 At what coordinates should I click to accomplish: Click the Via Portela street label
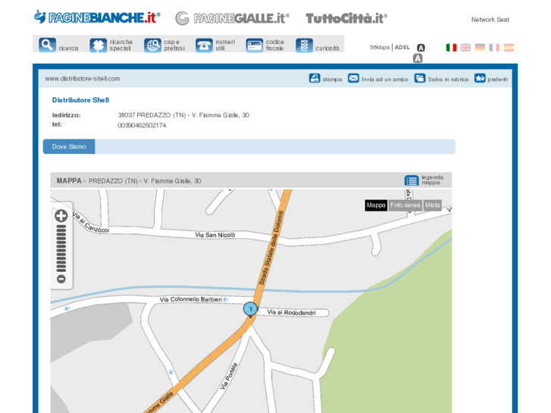(x=229, y=376)
